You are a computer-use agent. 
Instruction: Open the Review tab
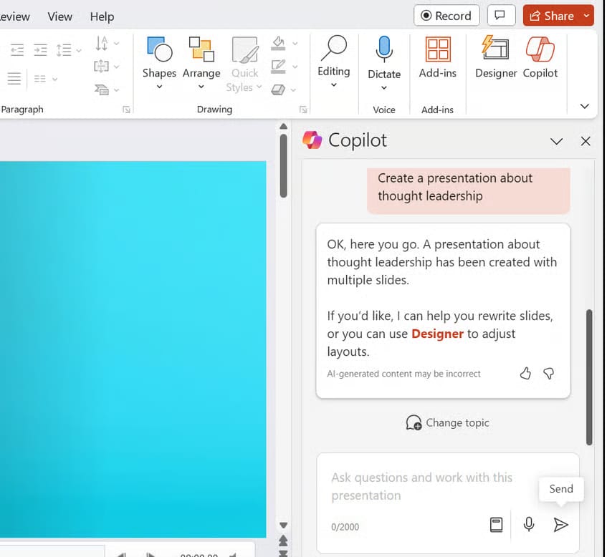pyautogui.click(x=15, y=16)
